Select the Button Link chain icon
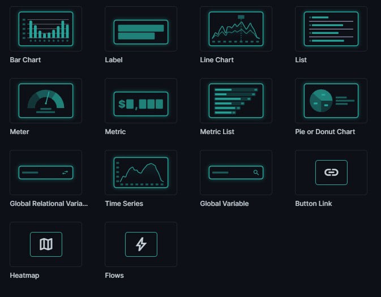Image resolution: width=381 pixels, height=297 pixels. pos(331,173)
